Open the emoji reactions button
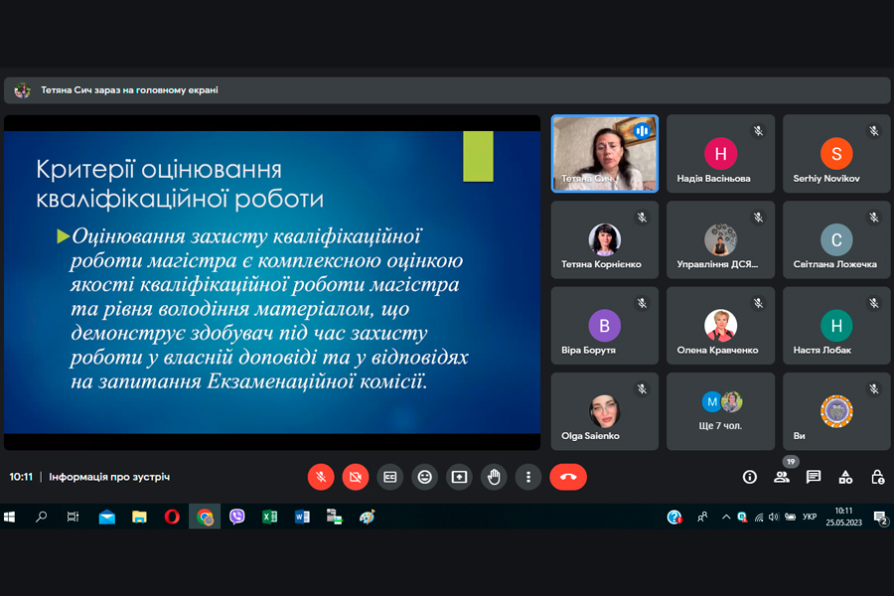This screenshot has height=596, width=894. click(x=425, y=477)
